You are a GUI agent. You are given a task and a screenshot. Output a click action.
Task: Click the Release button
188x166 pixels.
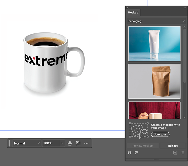pos(173,146)
